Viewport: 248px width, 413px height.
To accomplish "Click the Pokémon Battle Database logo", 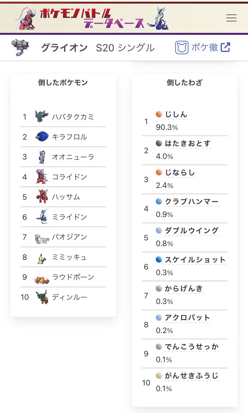I will 92,18.
